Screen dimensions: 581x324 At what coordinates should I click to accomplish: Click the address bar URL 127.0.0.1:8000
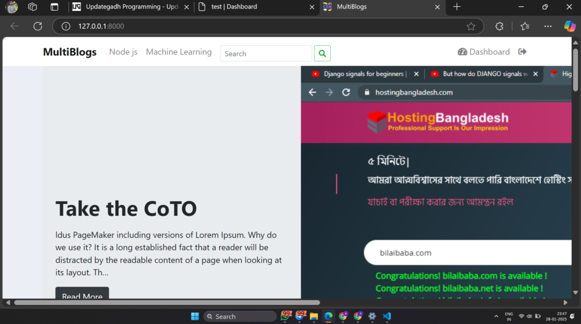101,26
